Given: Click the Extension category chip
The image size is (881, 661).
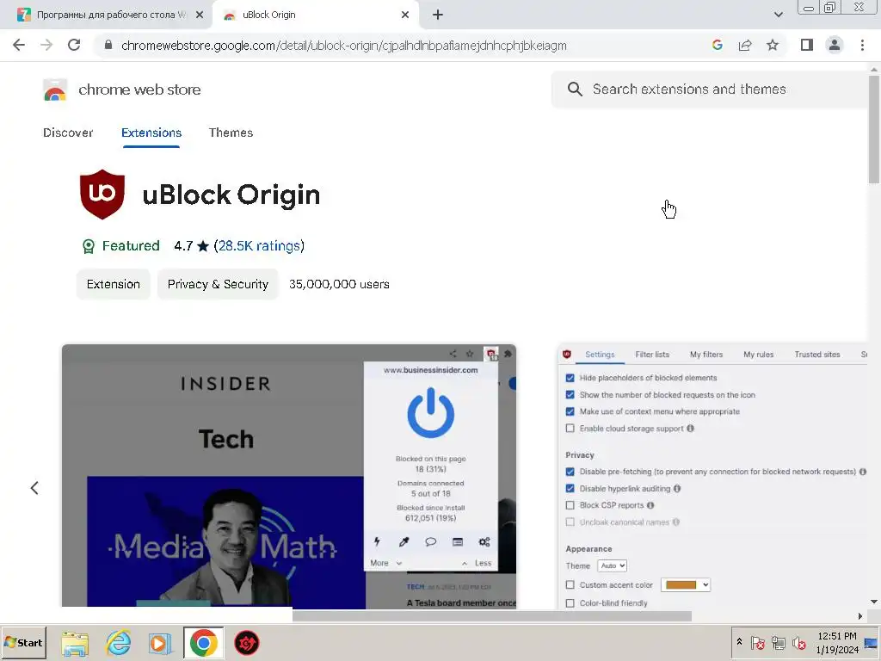Looking at the screenshot, I should [113, 284].
